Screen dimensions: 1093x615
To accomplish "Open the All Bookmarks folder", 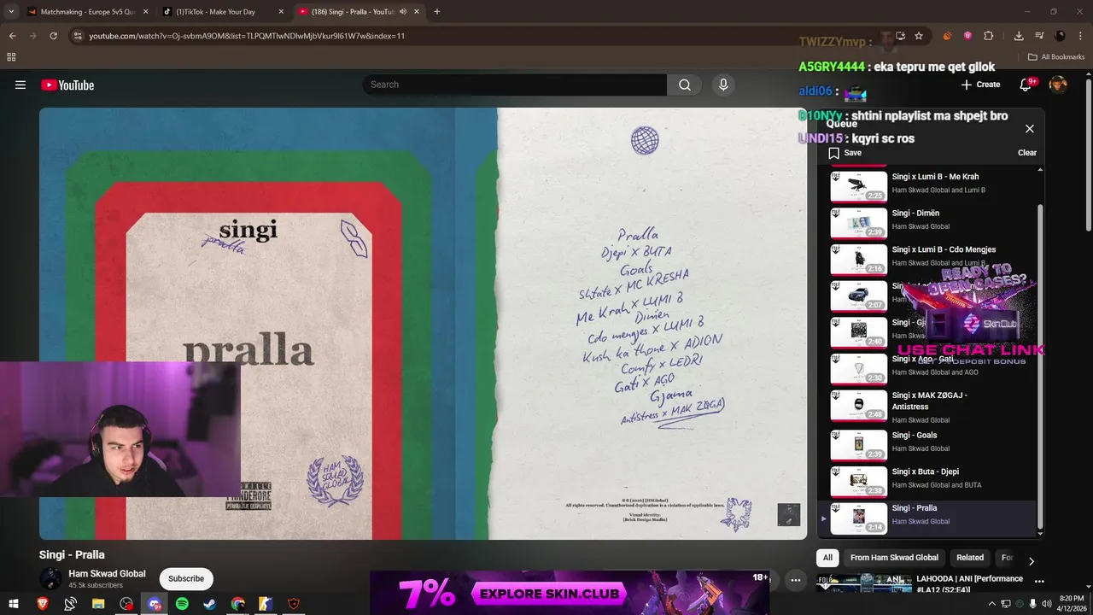I will [1055, 57].
